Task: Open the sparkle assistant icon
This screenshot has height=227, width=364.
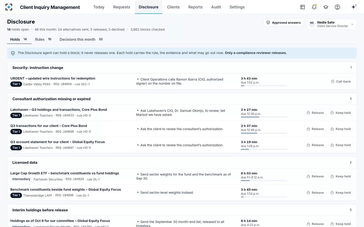Action: (x=354, y=7)
